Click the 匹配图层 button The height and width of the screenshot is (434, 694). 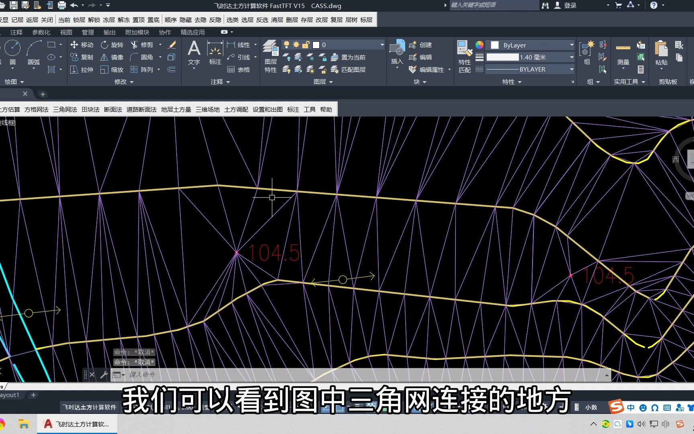[x=349, y=69]
